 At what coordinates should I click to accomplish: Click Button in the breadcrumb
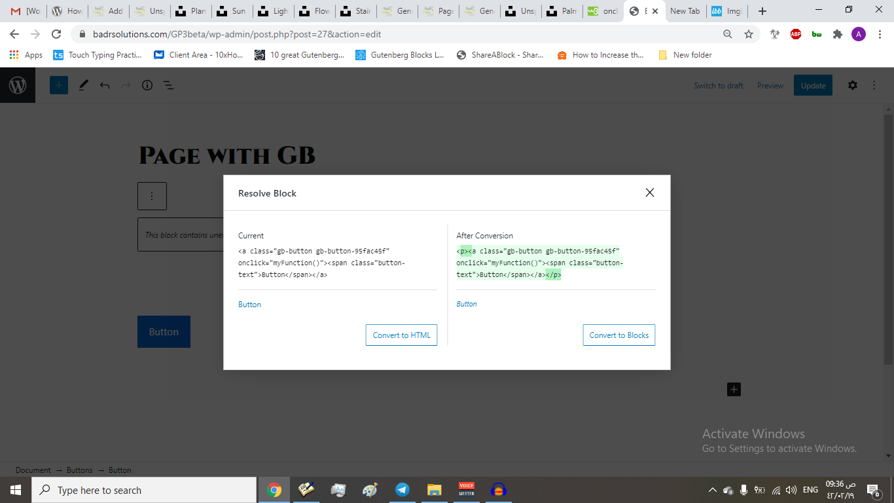(x=120, y=470)
